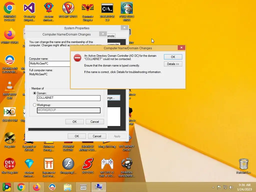Click the network tray icon
Screen dimensions: 256x192
(x=225, y=187)
